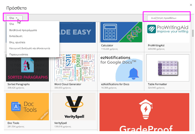Click ezNotifications for Docs title

coord(115,84)
